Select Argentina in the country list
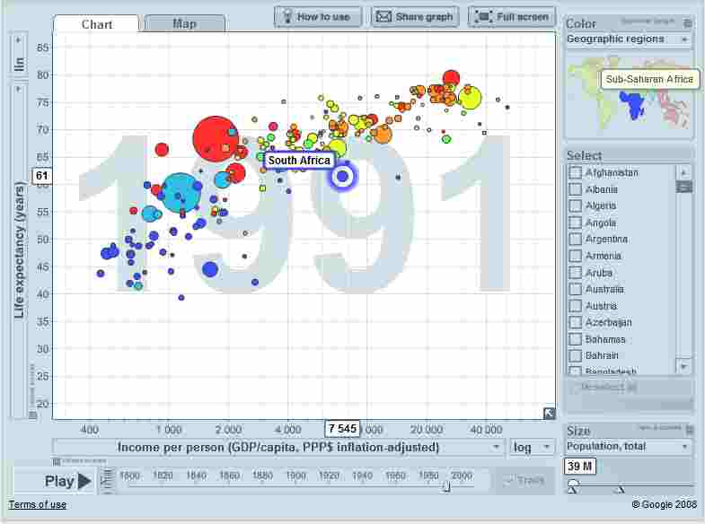Screen dimensions: 705x524 pos(576,240)
